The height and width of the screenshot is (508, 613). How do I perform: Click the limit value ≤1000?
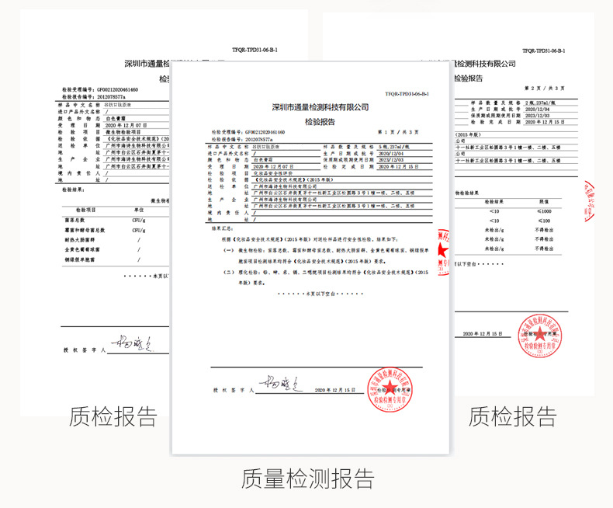(544, 211)
